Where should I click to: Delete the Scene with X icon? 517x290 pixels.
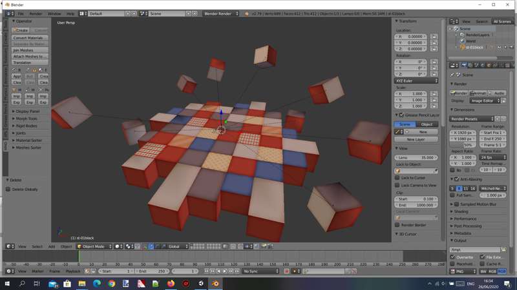point(195,14)
